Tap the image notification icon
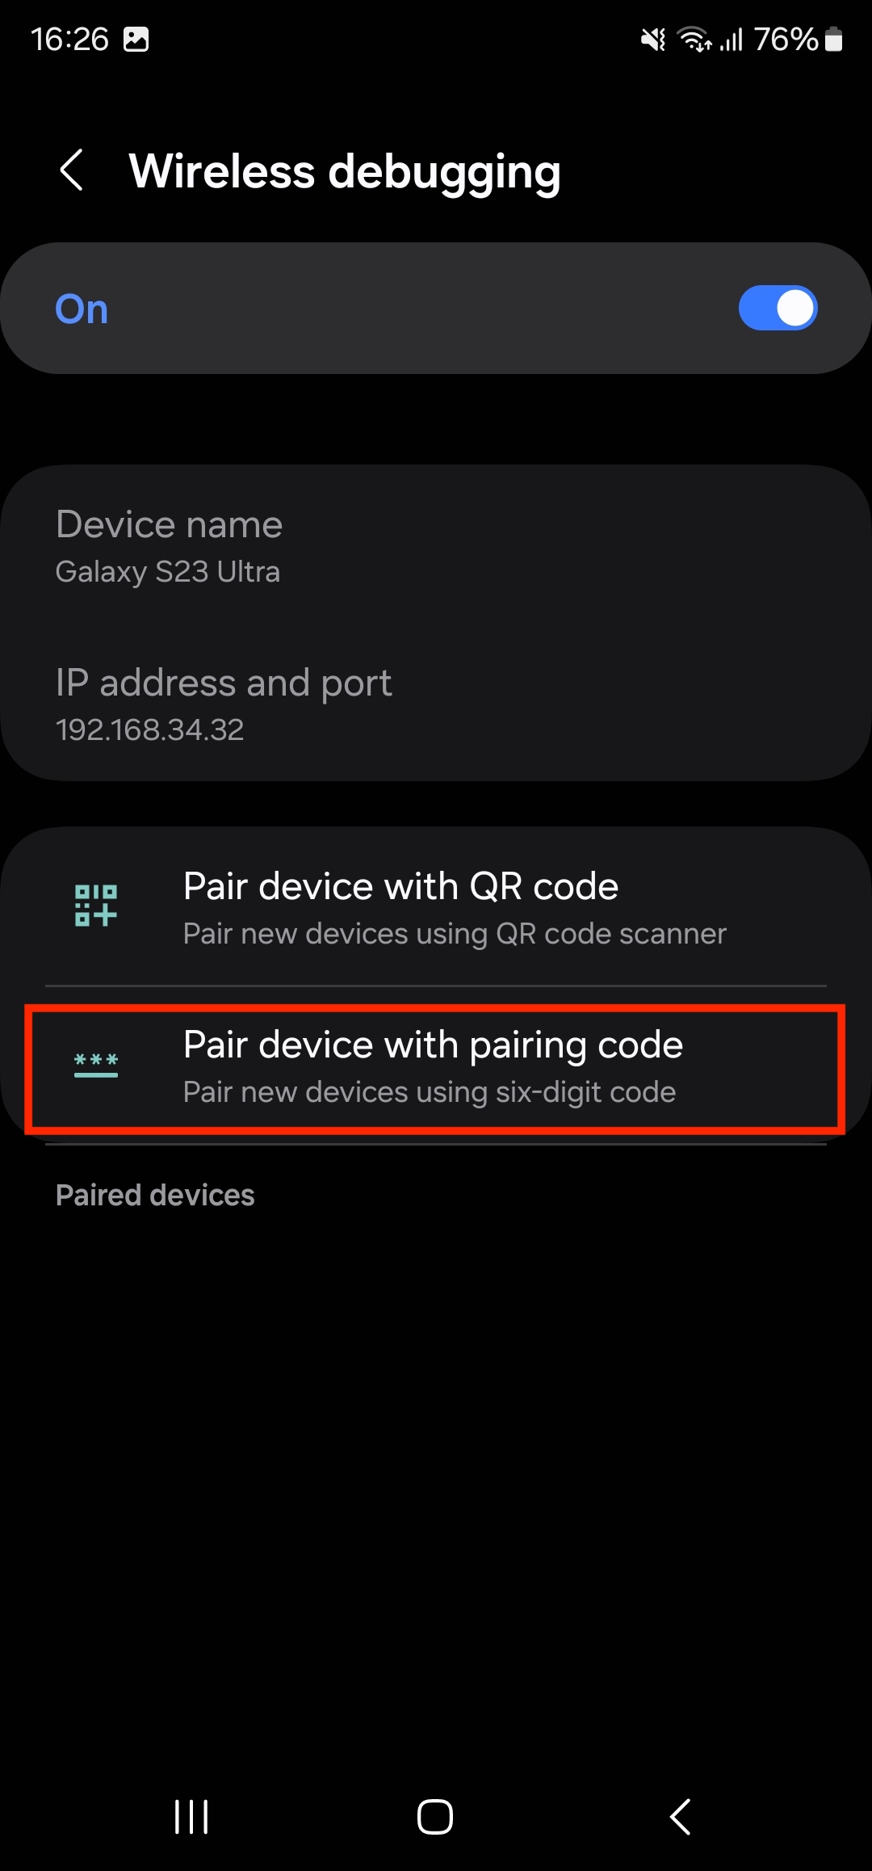The image size is (872, 1871). pyautogui.click(x=136, y=39)
